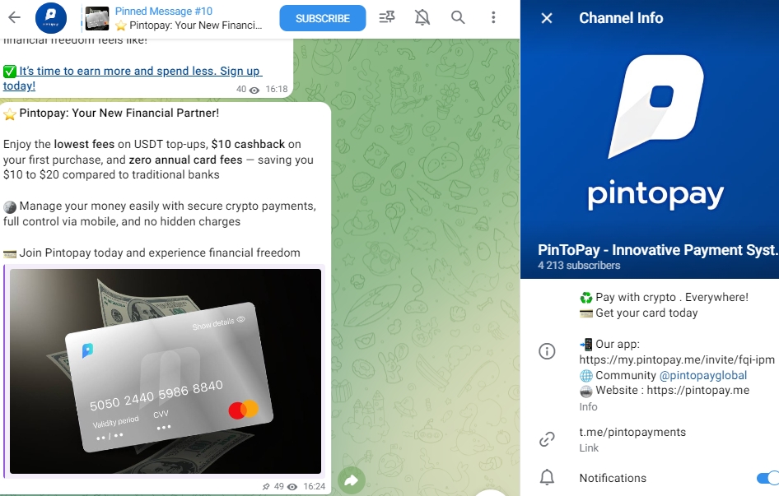Open the my.pintopay.me invite link

[x=677, y=359]
